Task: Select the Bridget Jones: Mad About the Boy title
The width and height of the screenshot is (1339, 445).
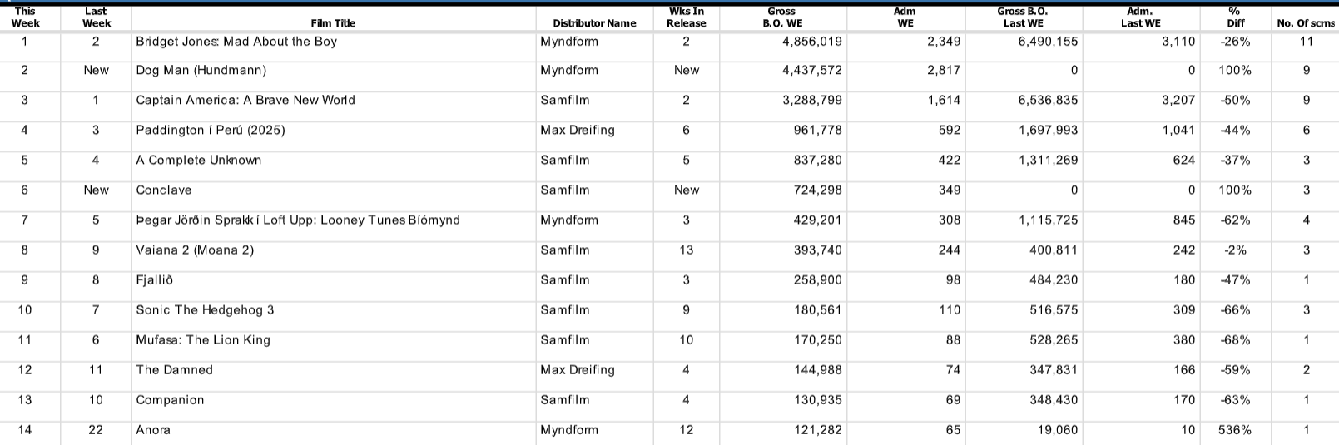Action: [236, 42]
